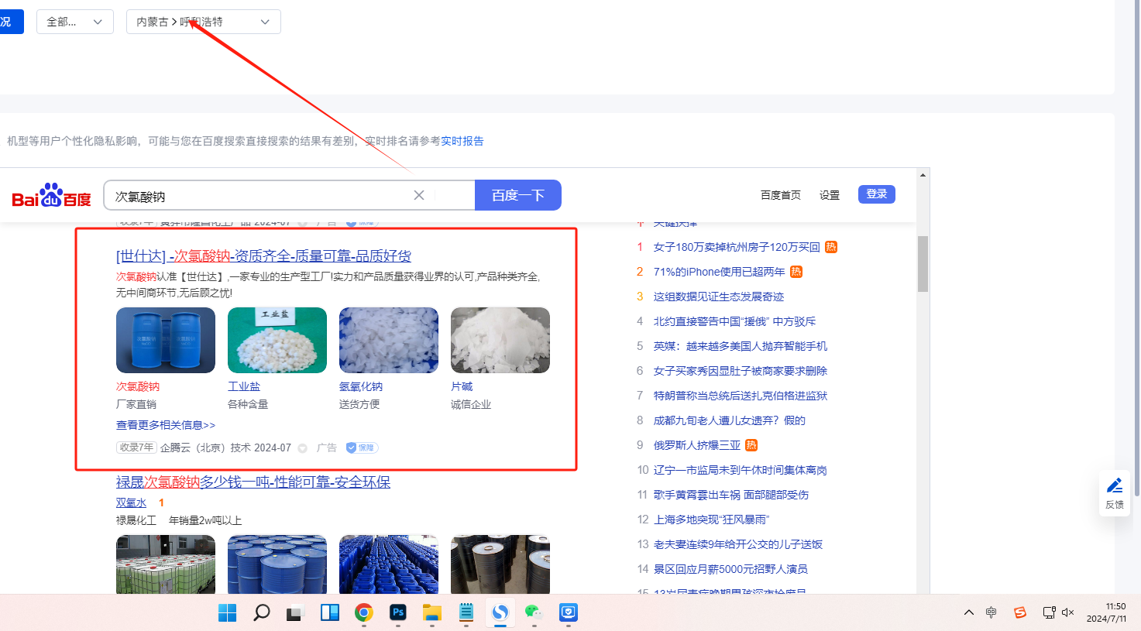Click the 热 badge beside 女子180万卖掉杭州房子
Viewport: 1141px width, 631px height.
click(831, 247)
